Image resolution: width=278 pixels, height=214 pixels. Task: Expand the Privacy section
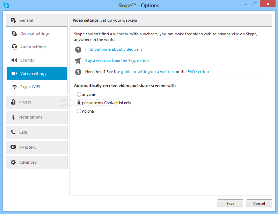(x=37, y=102)
